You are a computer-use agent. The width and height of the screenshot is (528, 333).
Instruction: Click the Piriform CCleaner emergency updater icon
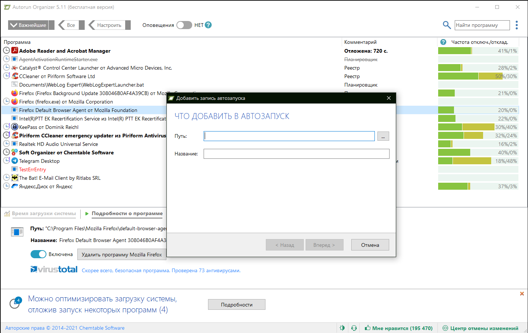click(15, 135)
